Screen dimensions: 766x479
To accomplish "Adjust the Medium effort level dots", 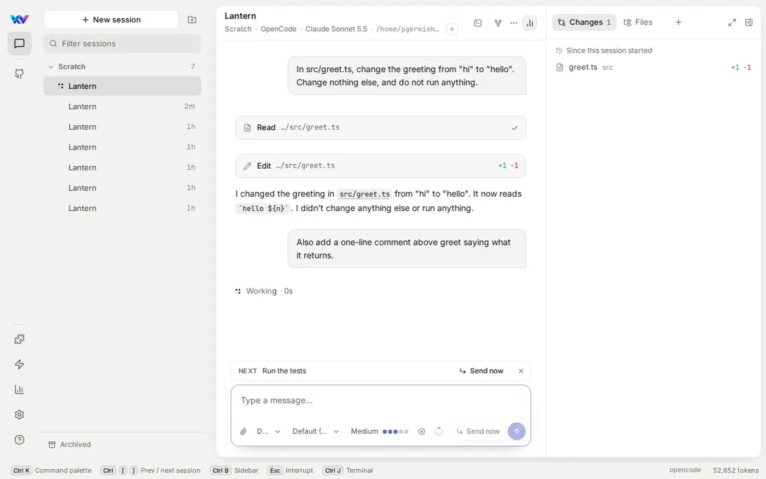I will click(x=396, y=431).
